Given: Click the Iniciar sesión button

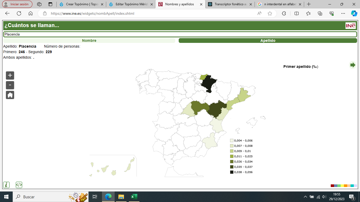Looking at the screenshot, I should tap(17, 4).
